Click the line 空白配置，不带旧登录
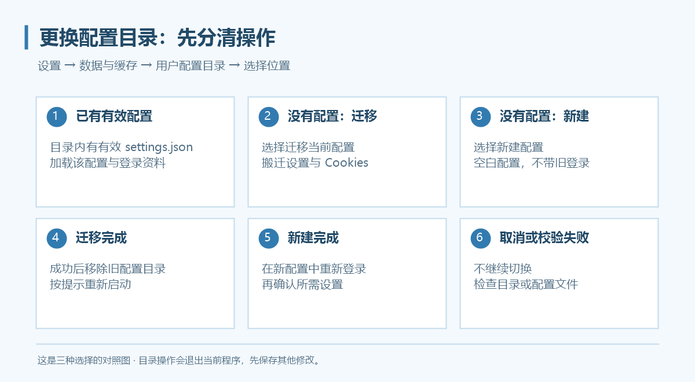Viewport: 695px width, 382px height. pos(532,163)
